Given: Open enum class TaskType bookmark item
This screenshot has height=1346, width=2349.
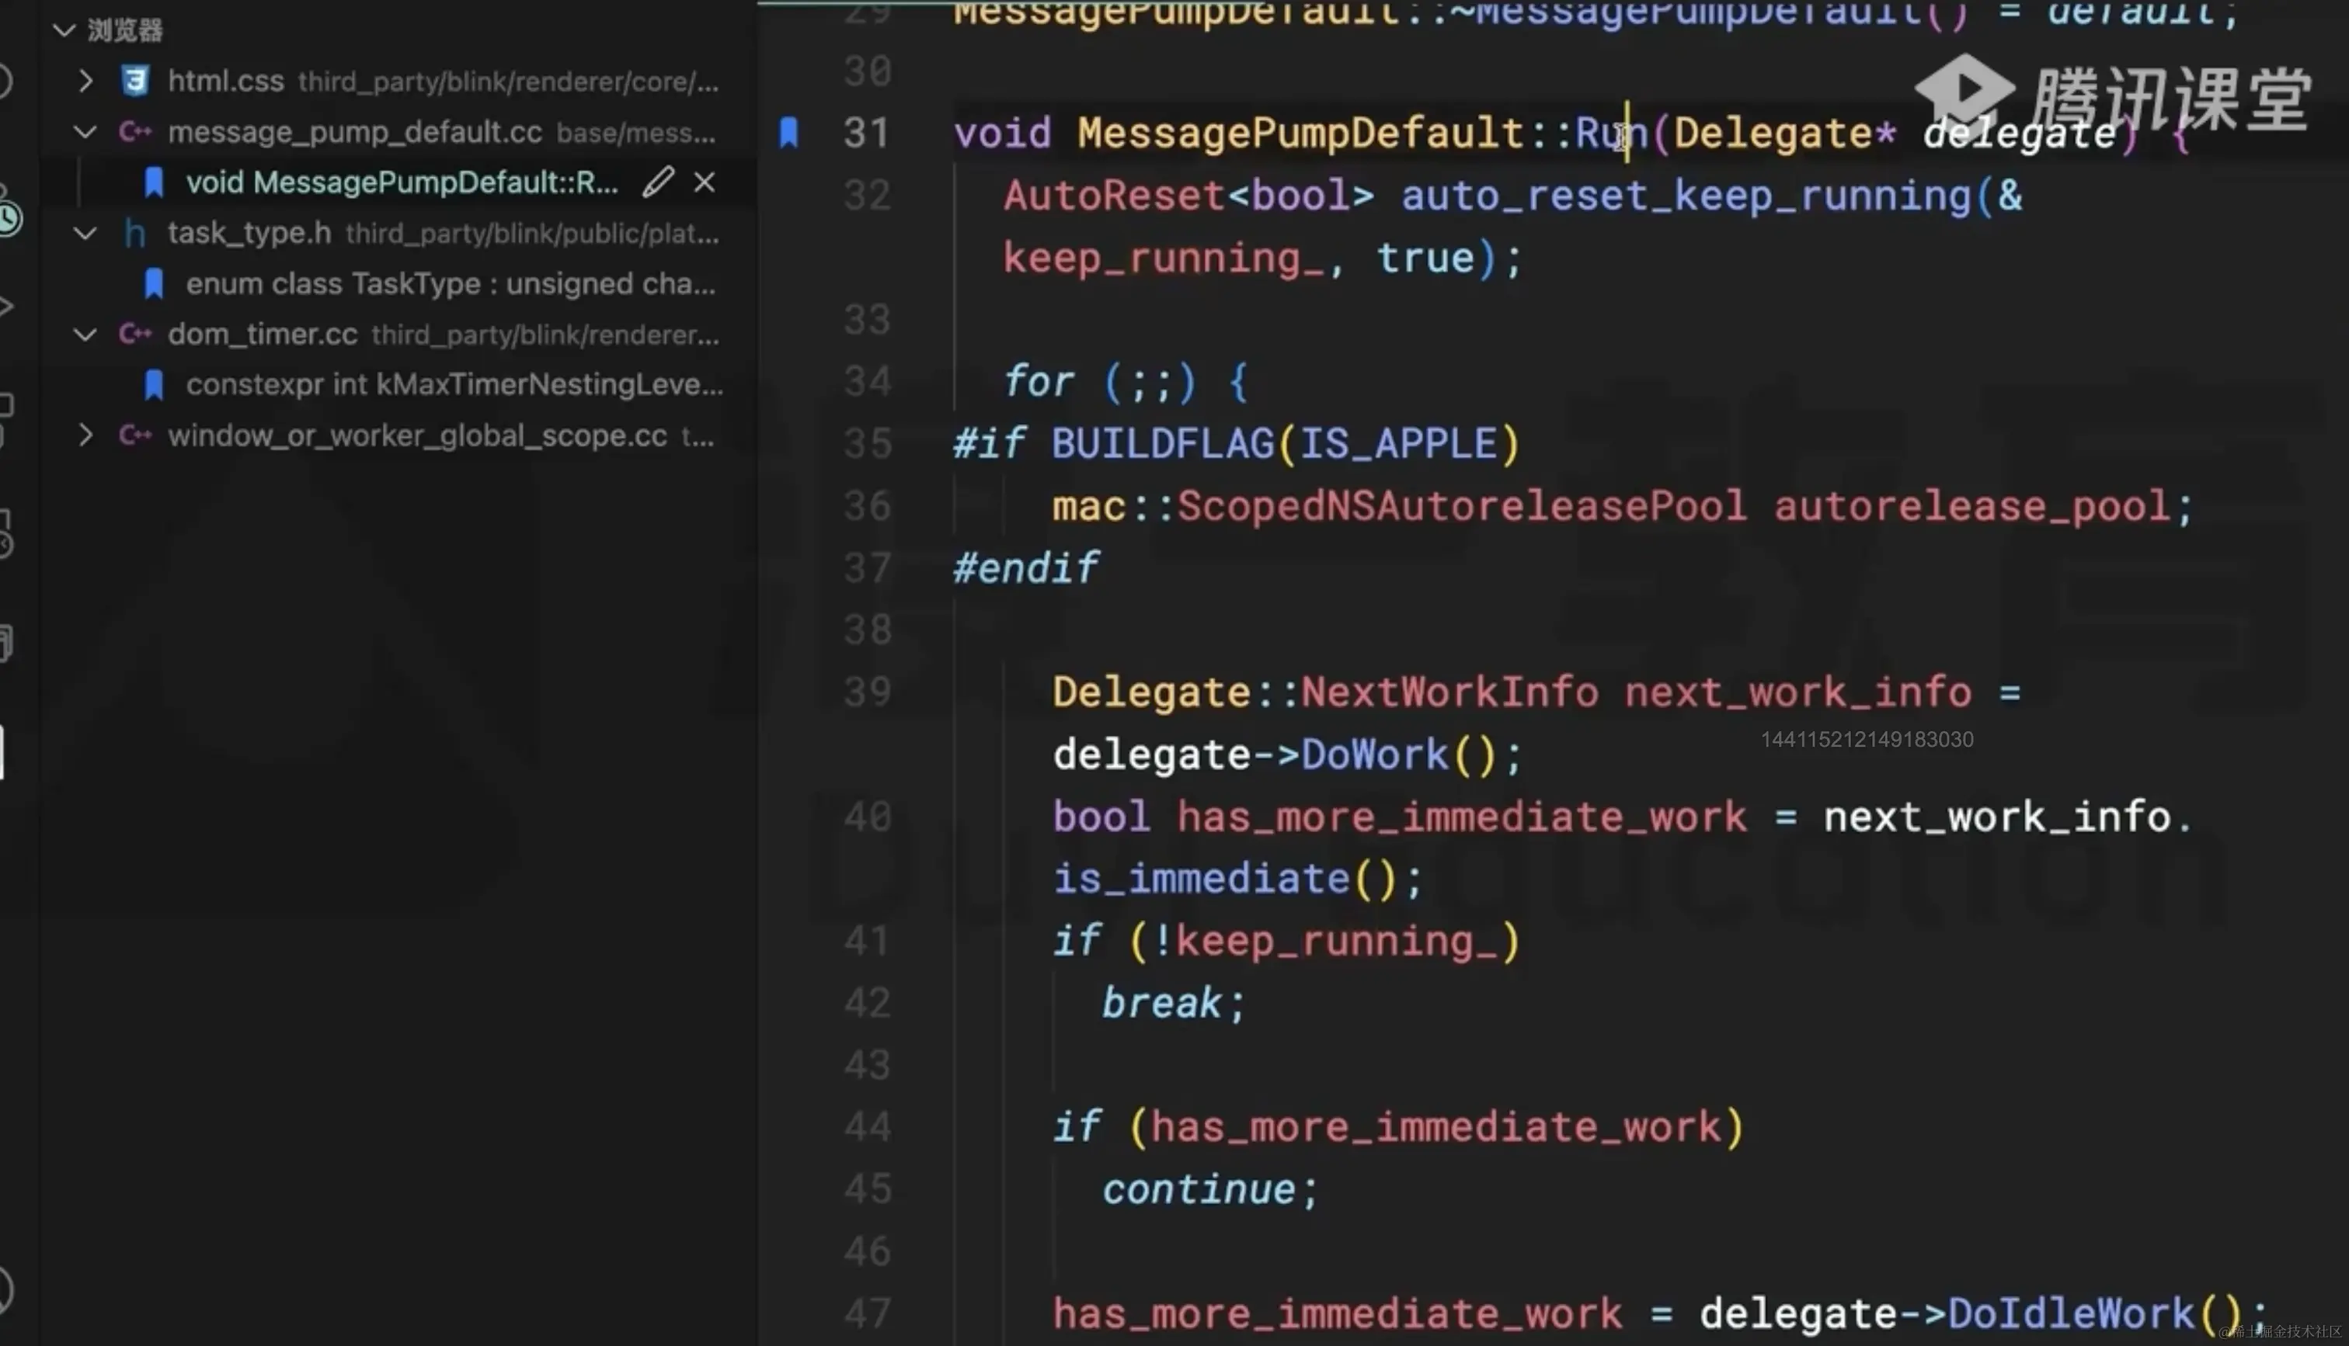Looking at the screenshot, I should 450,284.
